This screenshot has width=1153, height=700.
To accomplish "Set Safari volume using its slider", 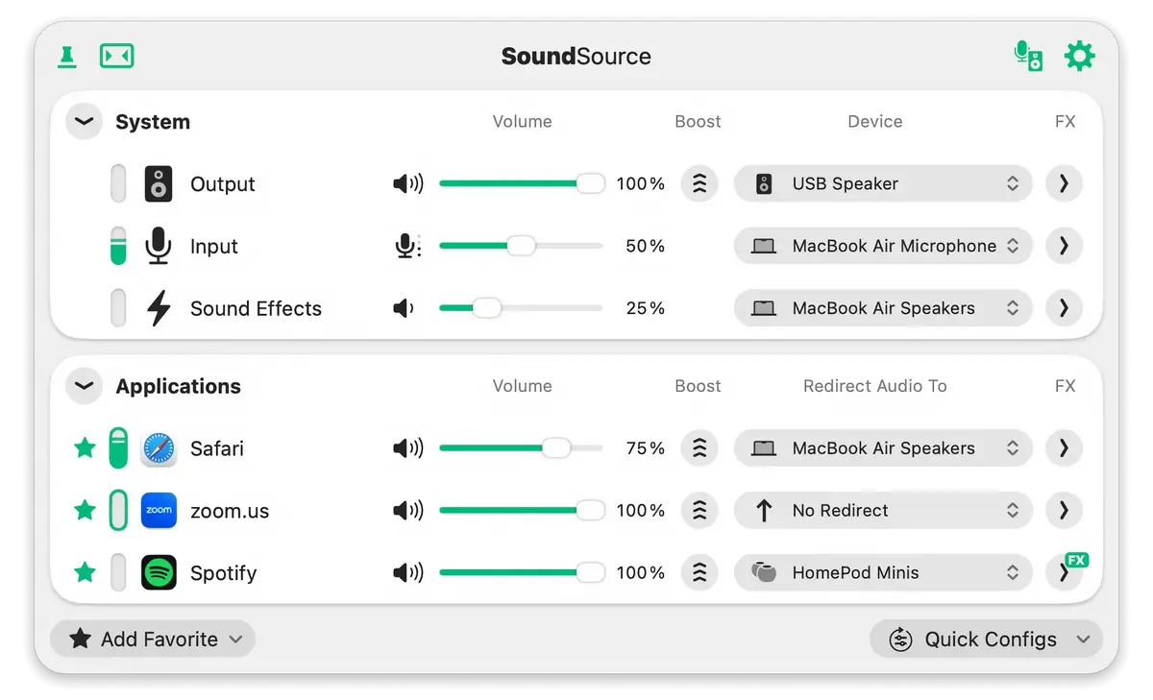I will pos(553,447).
